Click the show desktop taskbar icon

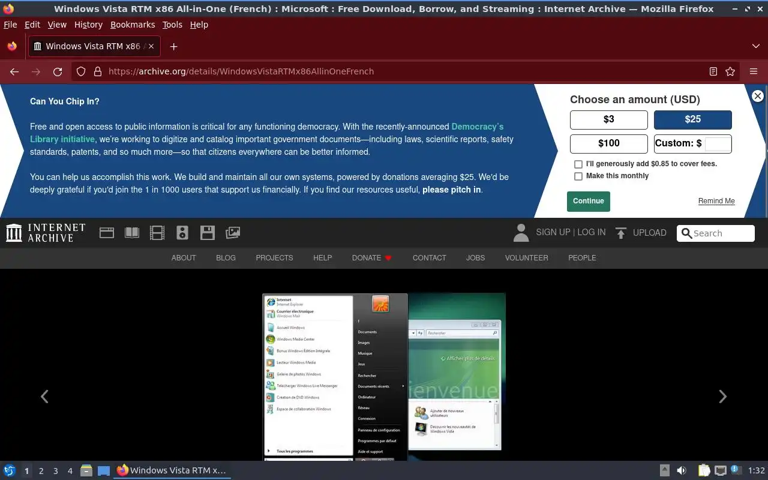(x=104, y=470)
